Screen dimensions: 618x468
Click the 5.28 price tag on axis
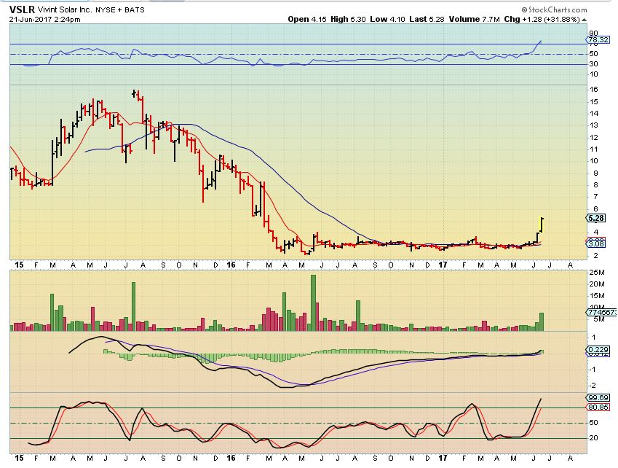pyautogui.click(x=595, y=218)
